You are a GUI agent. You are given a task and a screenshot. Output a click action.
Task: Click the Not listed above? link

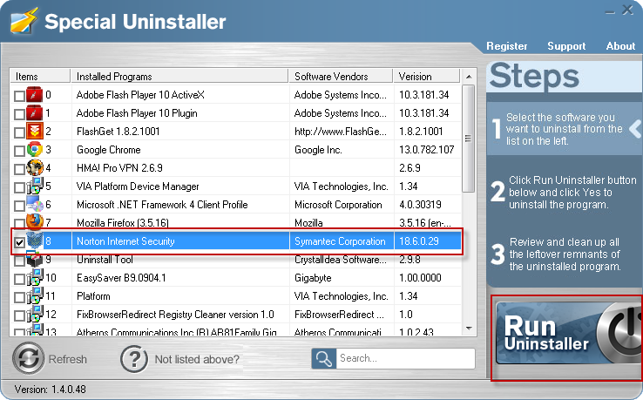point(197,359)
